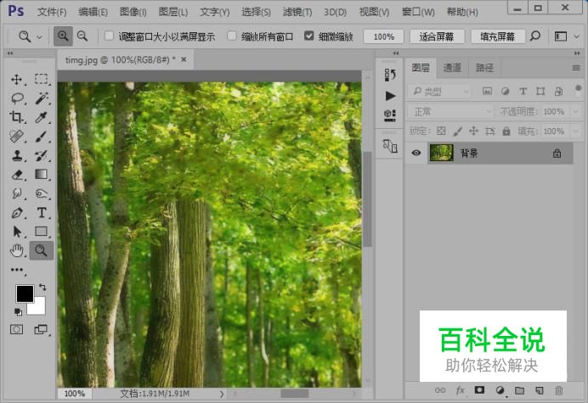Select the Zoom tool in toolbox
This screenshot has height=403, width=588.
point(41,250)
